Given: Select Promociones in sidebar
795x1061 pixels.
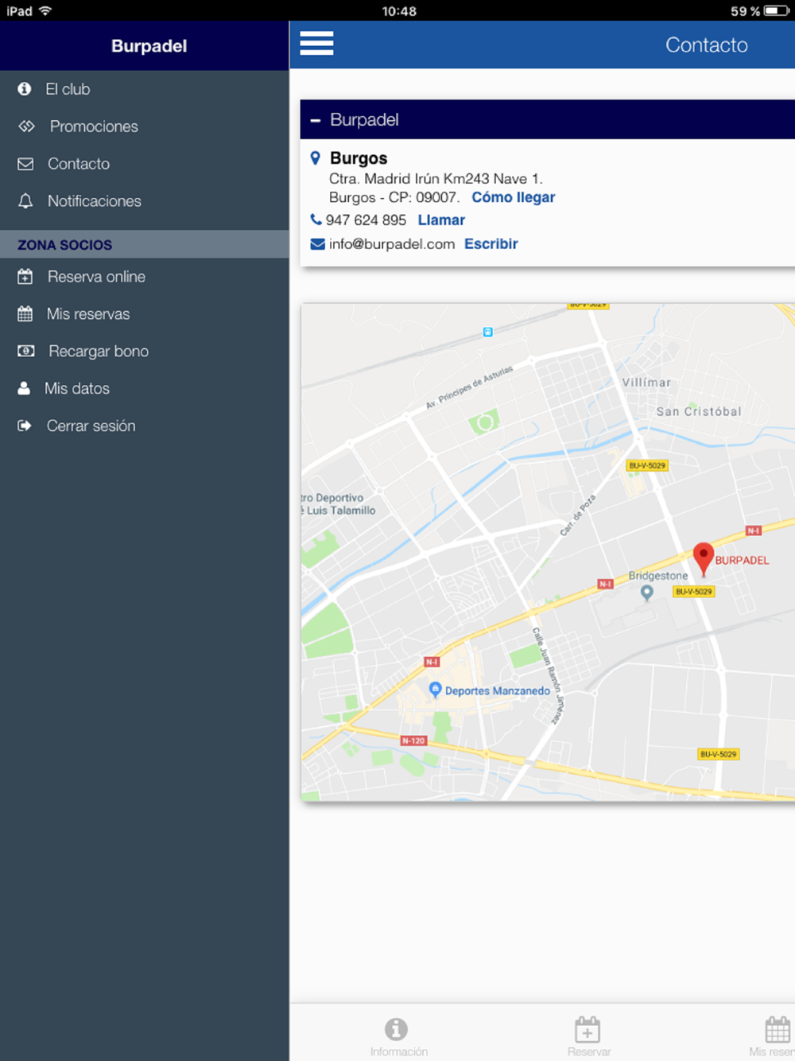Looking at the screenshot, I should [144, 126].
